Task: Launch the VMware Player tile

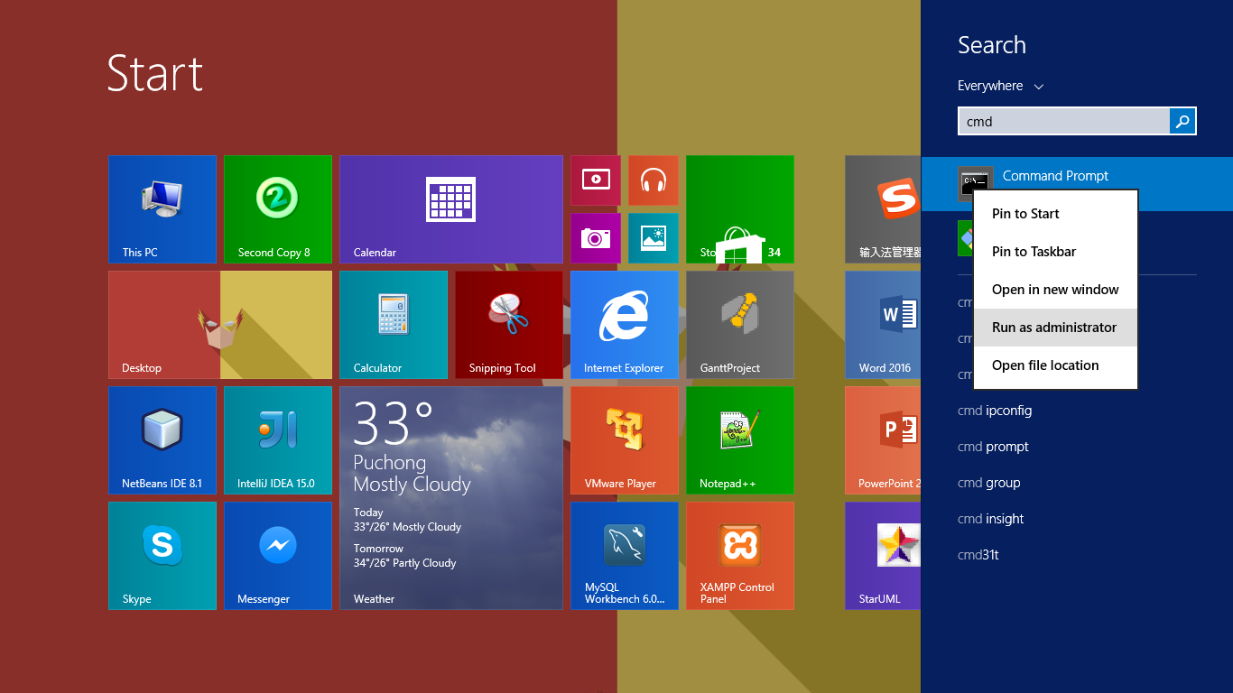Action: pyautogui.click(x=624, y=440)
